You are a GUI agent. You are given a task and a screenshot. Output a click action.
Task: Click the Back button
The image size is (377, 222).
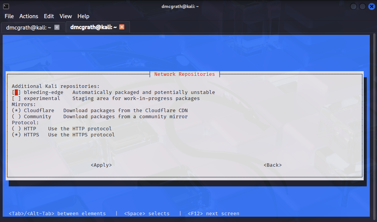[273, 165]
